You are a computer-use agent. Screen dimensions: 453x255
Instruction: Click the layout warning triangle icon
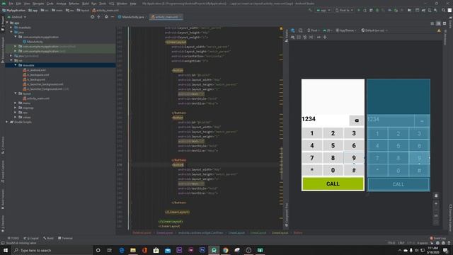(x=439, y=30)
